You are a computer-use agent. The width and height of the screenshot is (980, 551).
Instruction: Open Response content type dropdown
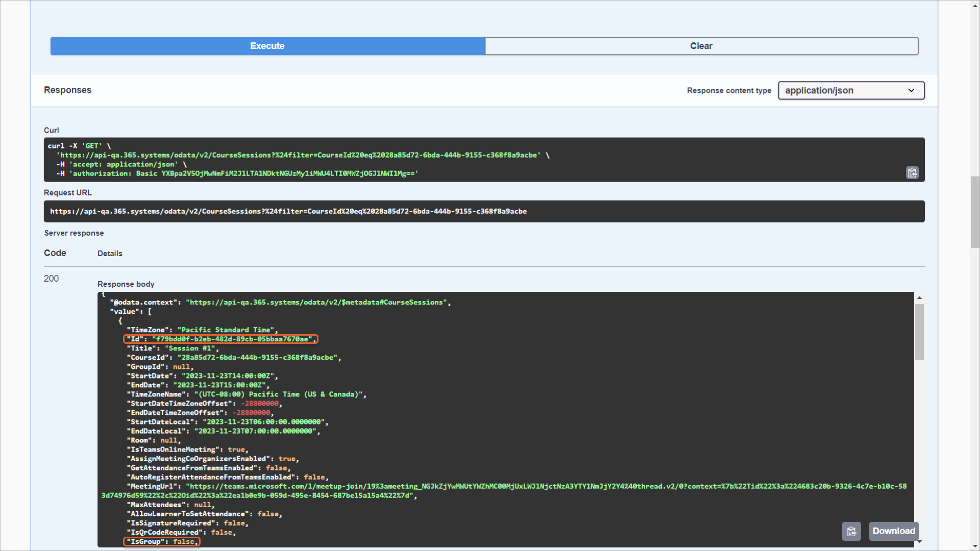851,90
